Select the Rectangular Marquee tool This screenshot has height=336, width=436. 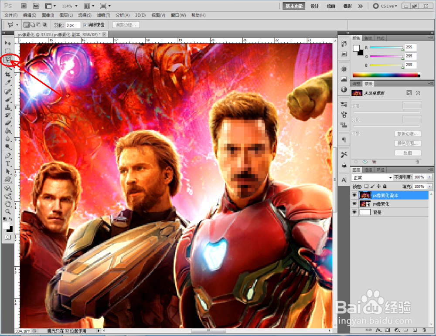coord(8,51)
